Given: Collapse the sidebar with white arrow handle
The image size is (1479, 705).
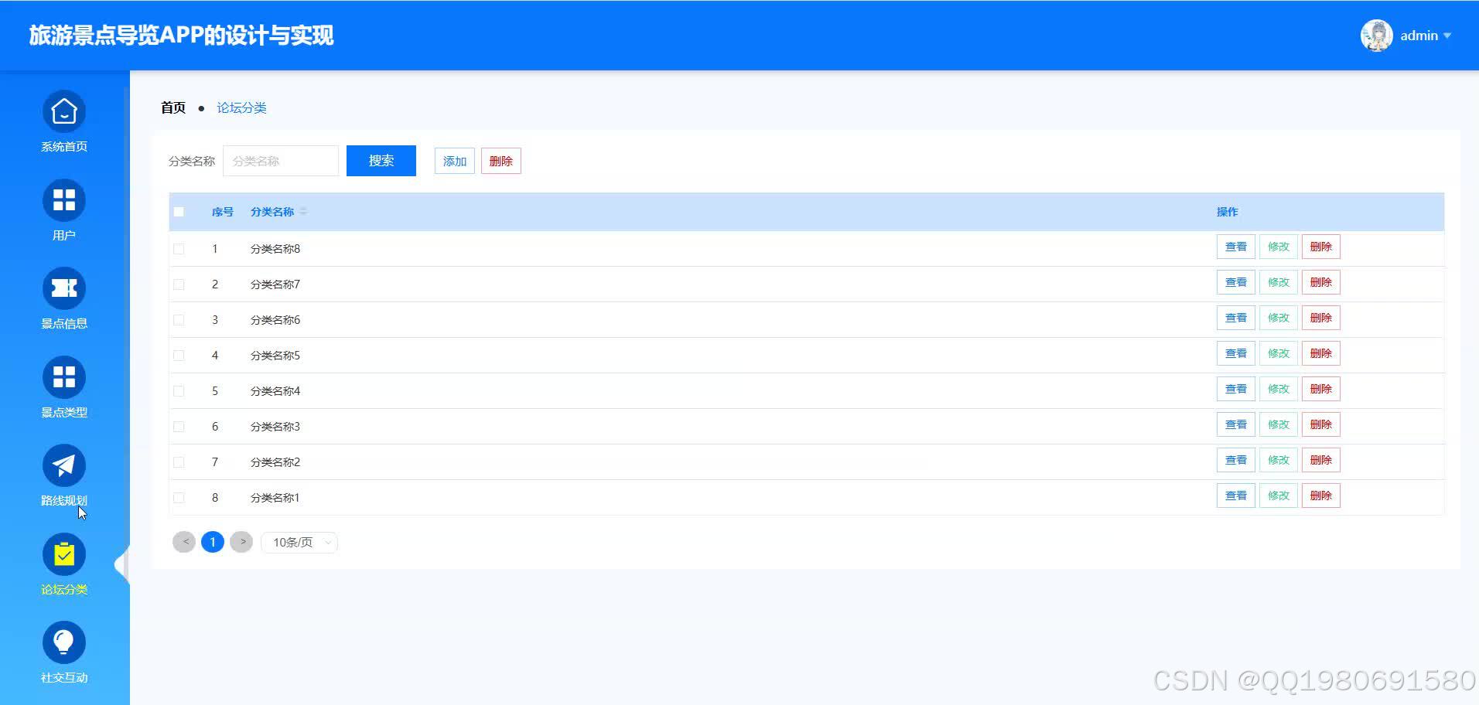Looking at the screenshot, I should 121,565.
